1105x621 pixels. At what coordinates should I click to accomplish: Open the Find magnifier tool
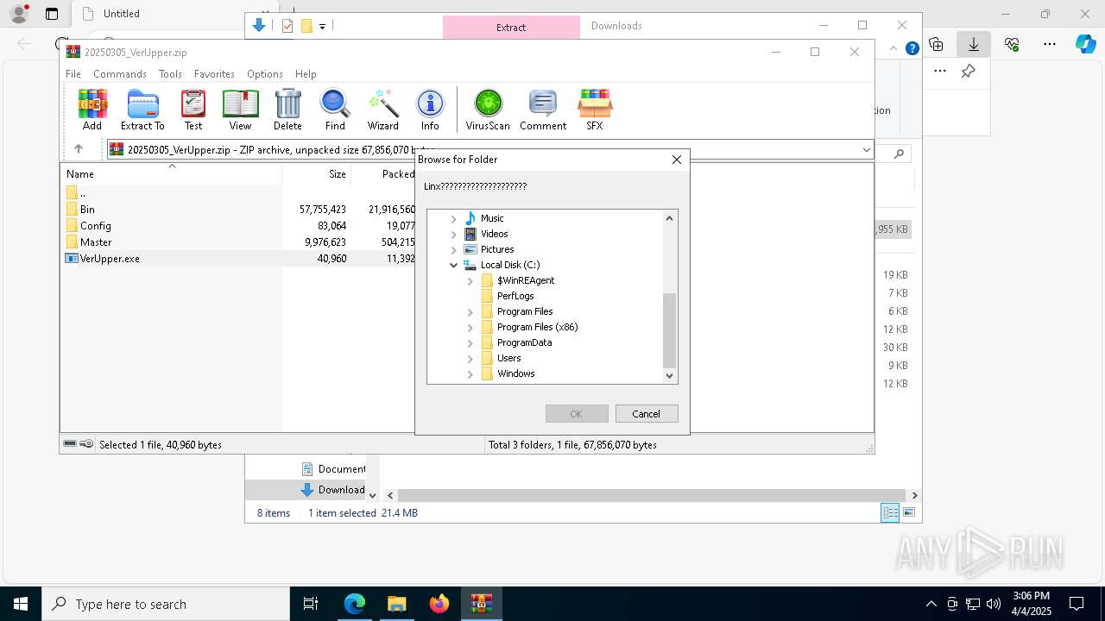(335, 110)
